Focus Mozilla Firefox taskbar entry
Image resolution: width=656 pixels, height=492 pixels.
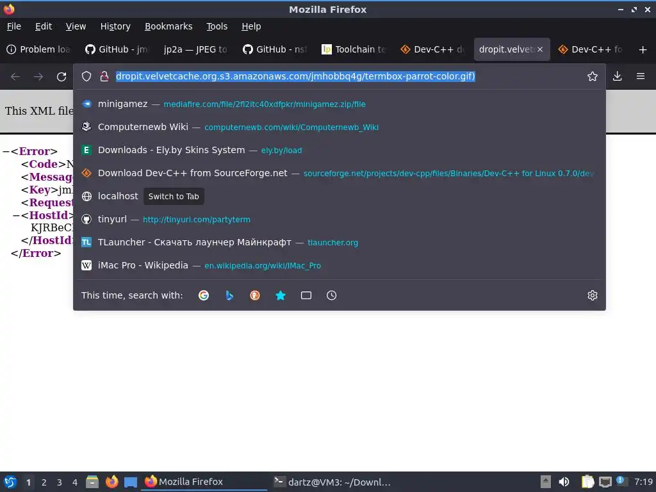205,482
